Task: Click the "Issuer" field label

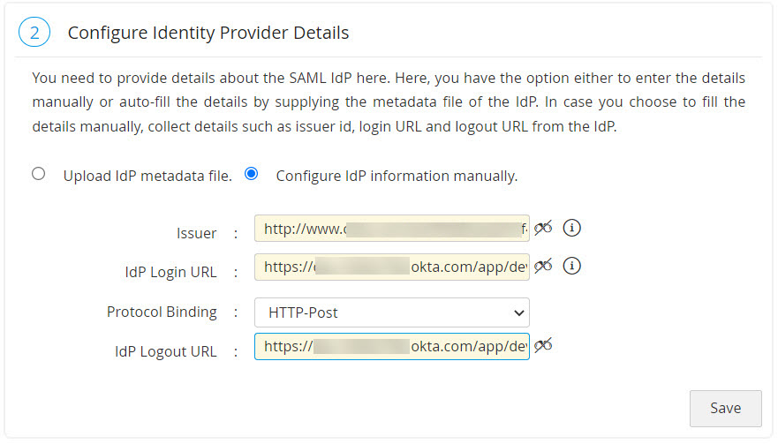Action: tap(197, 234)
